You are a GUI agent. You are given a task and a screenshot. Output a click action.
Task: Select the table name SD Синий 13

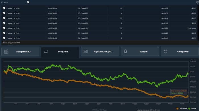click(x=83, y=13)
